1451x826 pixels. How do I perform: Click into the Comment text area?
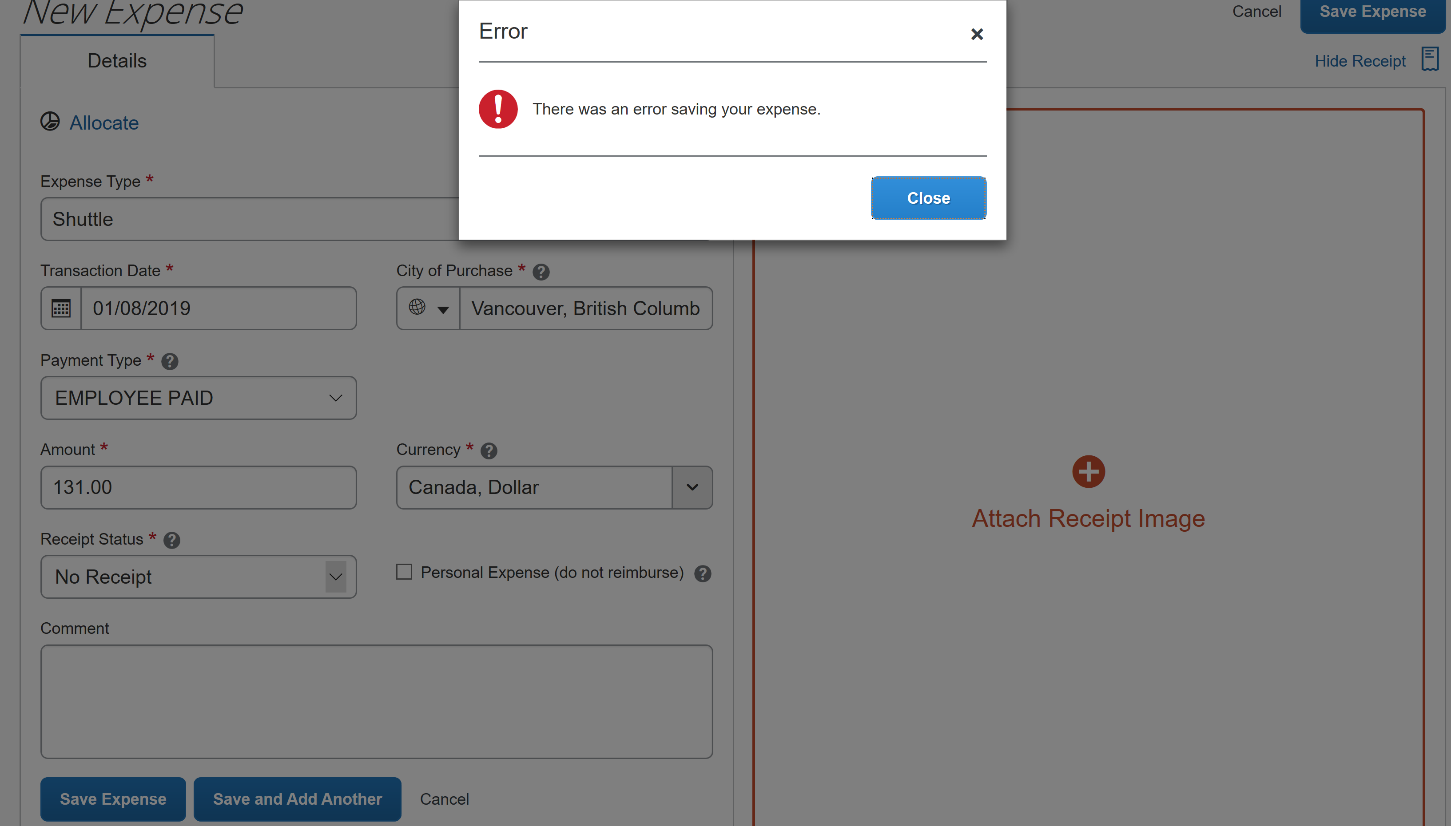376,701
